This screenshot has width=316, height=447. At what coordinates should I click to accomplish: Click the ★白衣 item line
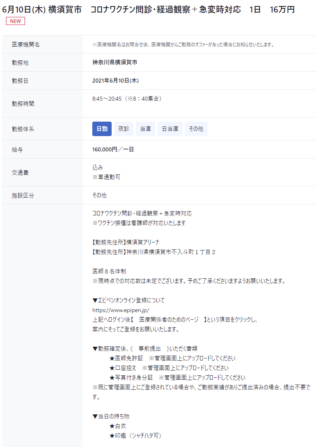click(118, 426)
